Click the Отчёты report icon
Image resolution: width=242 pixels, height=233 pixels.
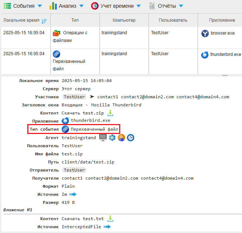[x=152, y=6]
